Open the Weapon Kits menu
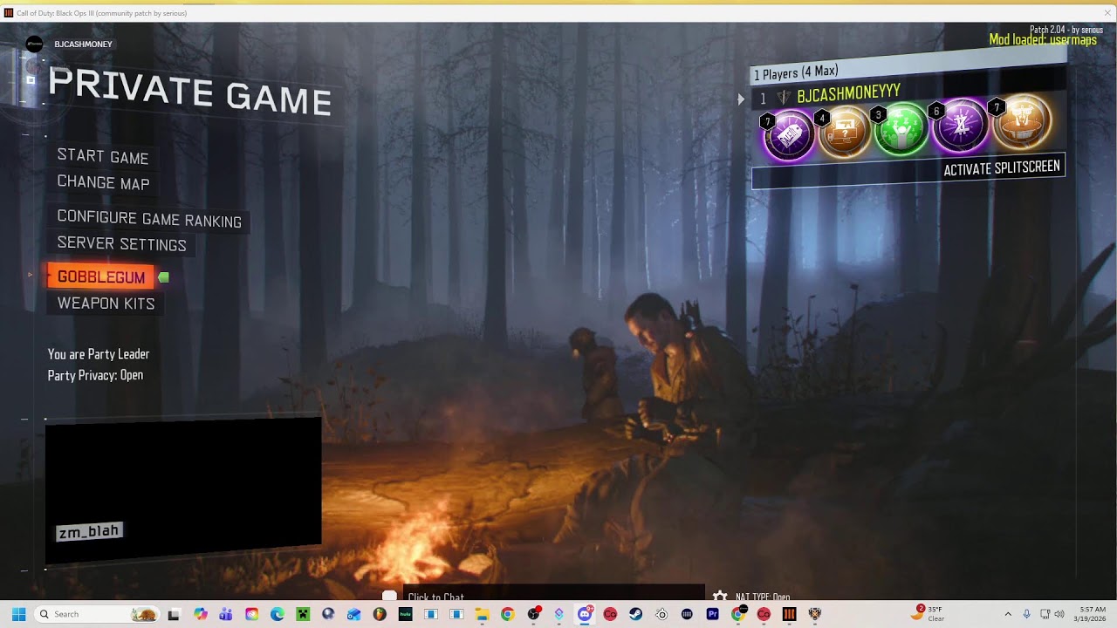 106,303
